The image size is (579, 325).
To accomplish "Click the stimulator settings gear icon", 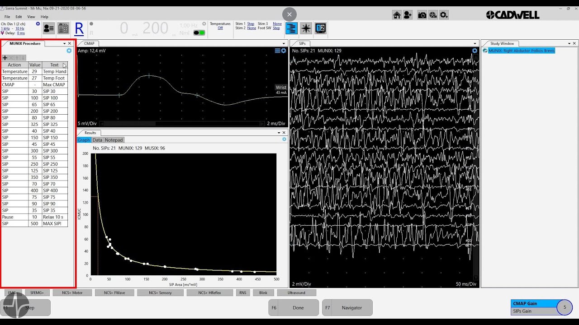I will click(x=204, y=24).
